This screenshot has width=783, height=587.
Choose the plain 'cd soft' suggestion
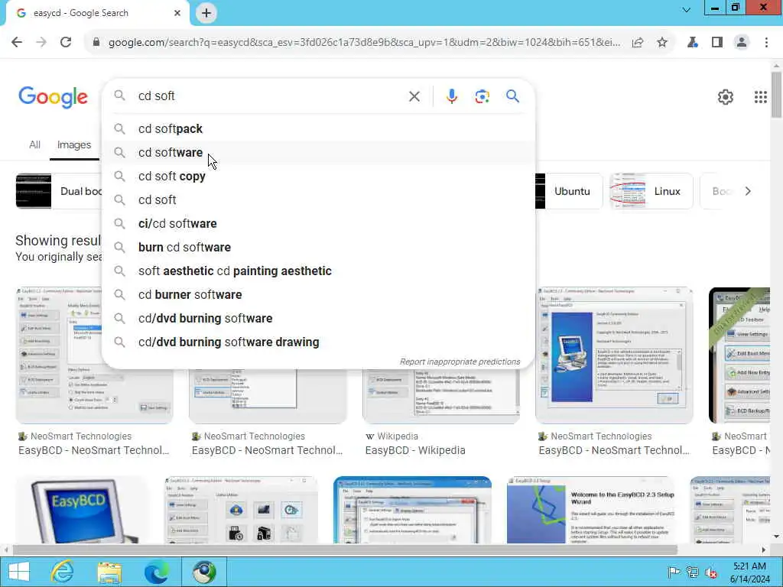[318, 199]
